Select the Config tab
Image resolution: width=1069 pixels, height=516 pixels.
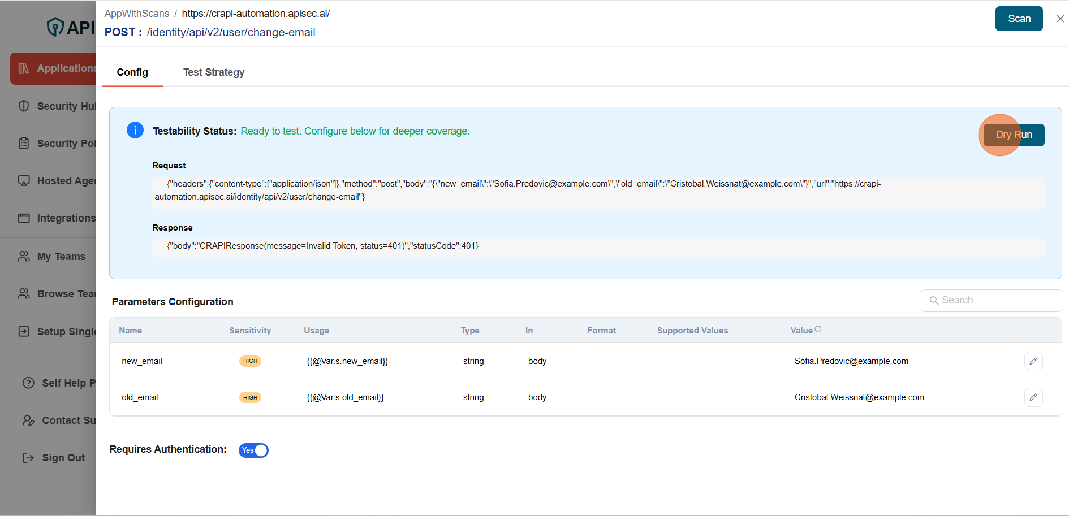pos(132,72)
